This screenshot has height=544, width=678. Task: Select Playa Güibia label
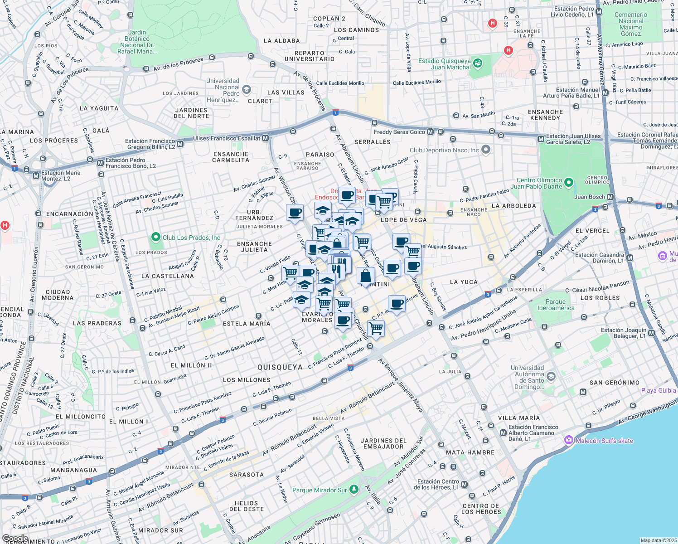[x=659, y=390]
